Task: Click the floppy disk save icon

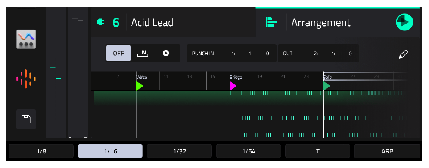Action: tap(26, 119)
